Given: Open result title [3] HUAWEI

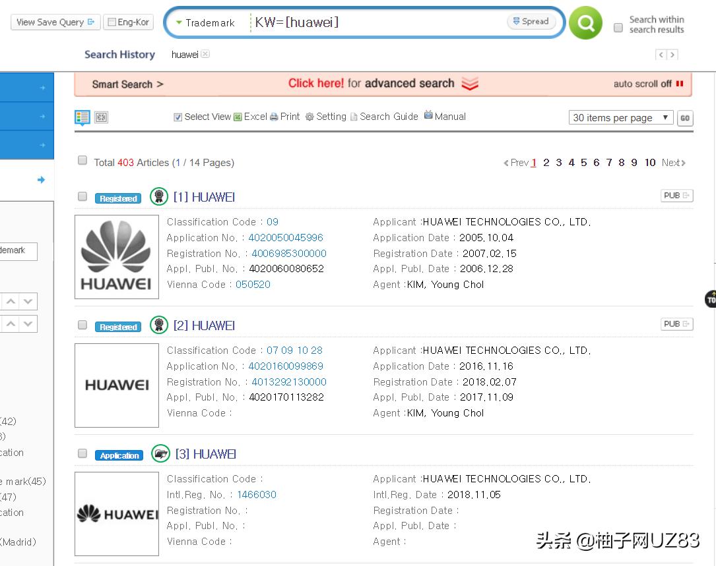Looking at the screenshot, I should (205, 454).
